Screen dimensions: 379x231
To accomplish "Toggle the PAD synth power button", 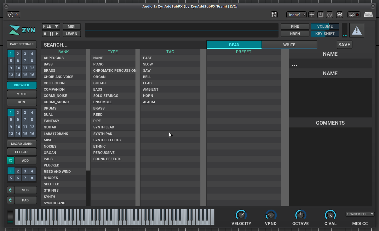I will tap(10, 200).
